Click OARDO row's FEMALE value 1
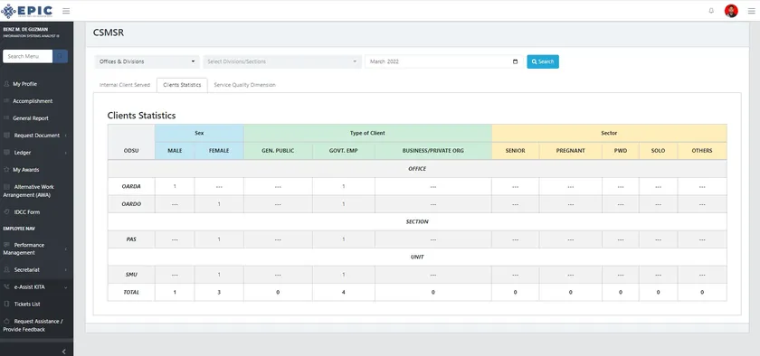This screenshot has height=356, width=760. (219, 204)
